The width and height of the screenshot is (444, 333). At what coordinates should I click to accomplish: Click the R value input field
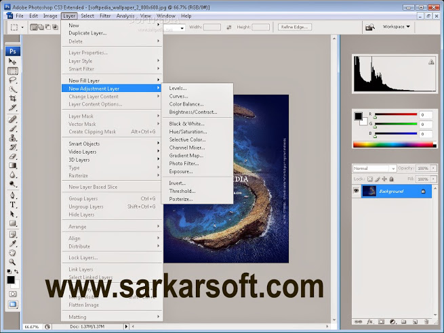pos(426,115)
